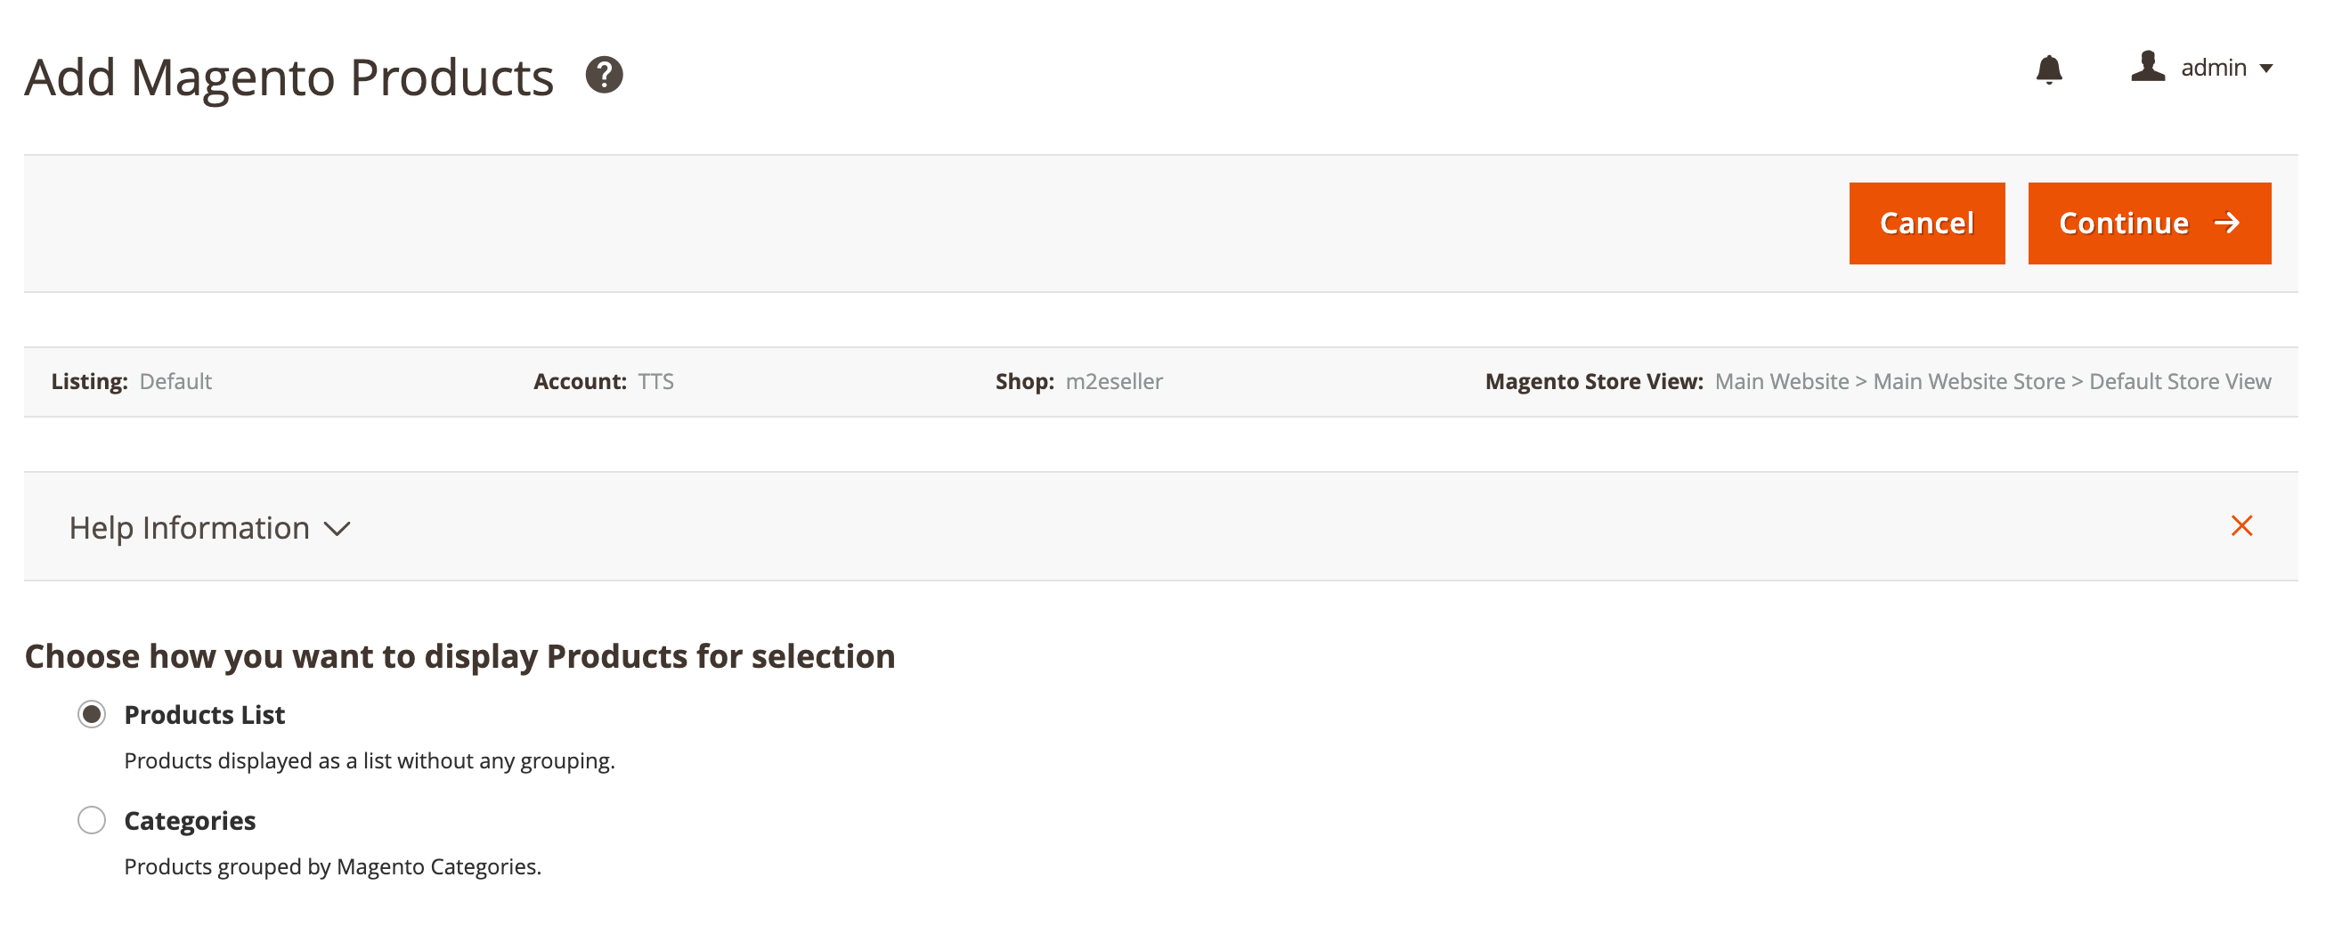
Task: Click the Default listing name
Action: pyautogui.click(x=175, y=382)
